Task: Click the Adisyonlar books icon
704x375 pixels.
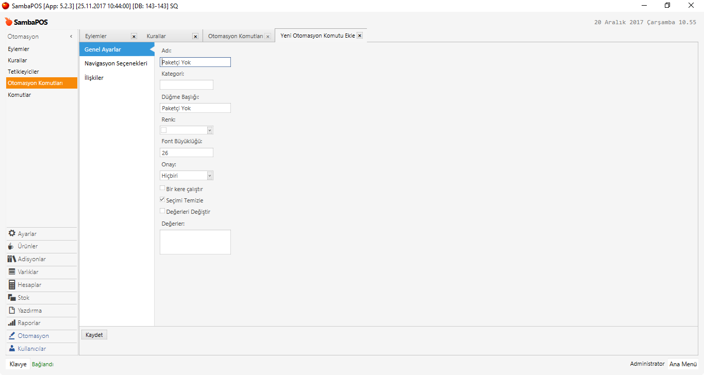Action: 12,259
